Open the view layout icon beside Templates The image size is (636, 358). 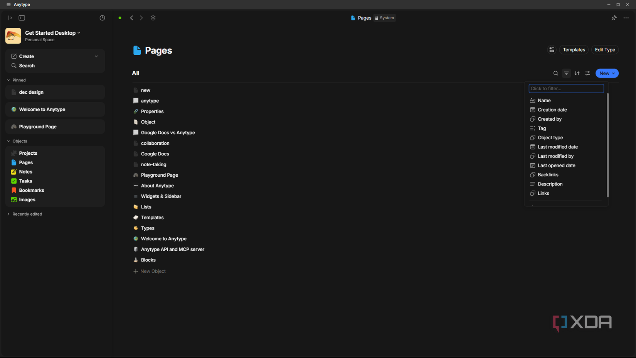552,50
